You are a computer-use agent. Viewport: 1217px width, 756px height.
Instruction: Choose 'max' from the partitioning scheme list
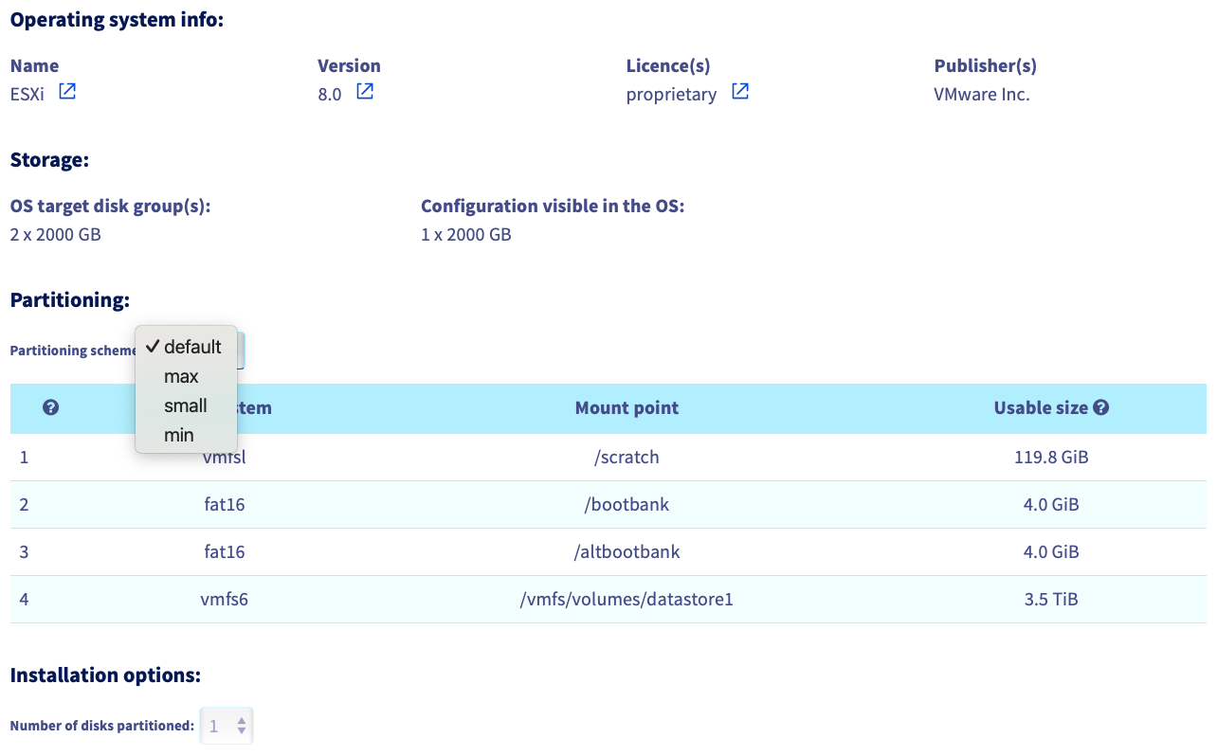point(186,376)
